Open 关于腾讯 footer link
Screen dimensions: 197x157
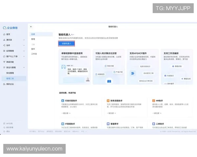tap(33, 131)
